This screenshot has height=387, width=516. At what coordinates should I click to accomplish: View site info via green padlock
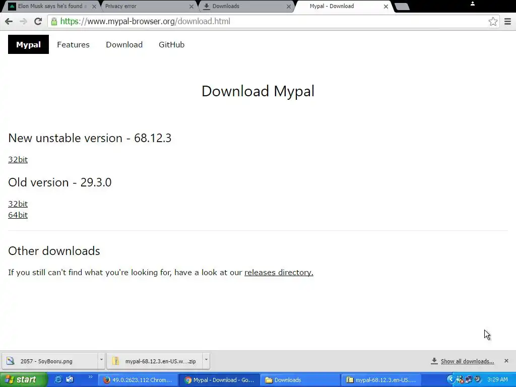coord(54,21)
